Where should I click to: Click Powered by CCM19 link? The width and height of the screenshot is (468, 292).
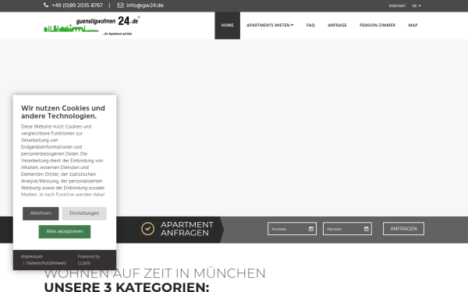coord(89,260)
